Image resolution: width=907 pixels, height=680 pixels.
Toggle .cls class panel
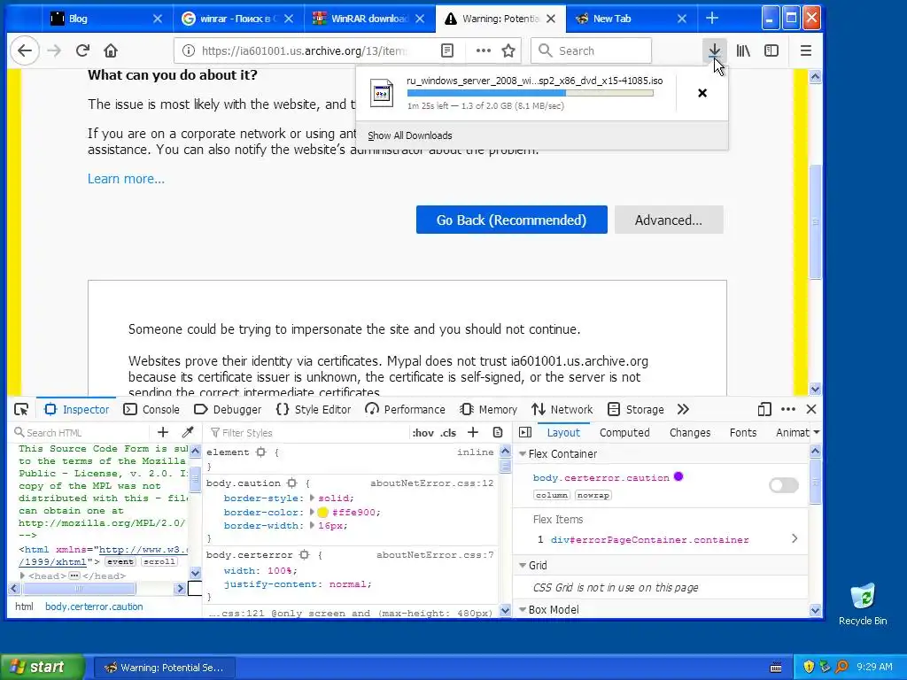tap(448, 432)
